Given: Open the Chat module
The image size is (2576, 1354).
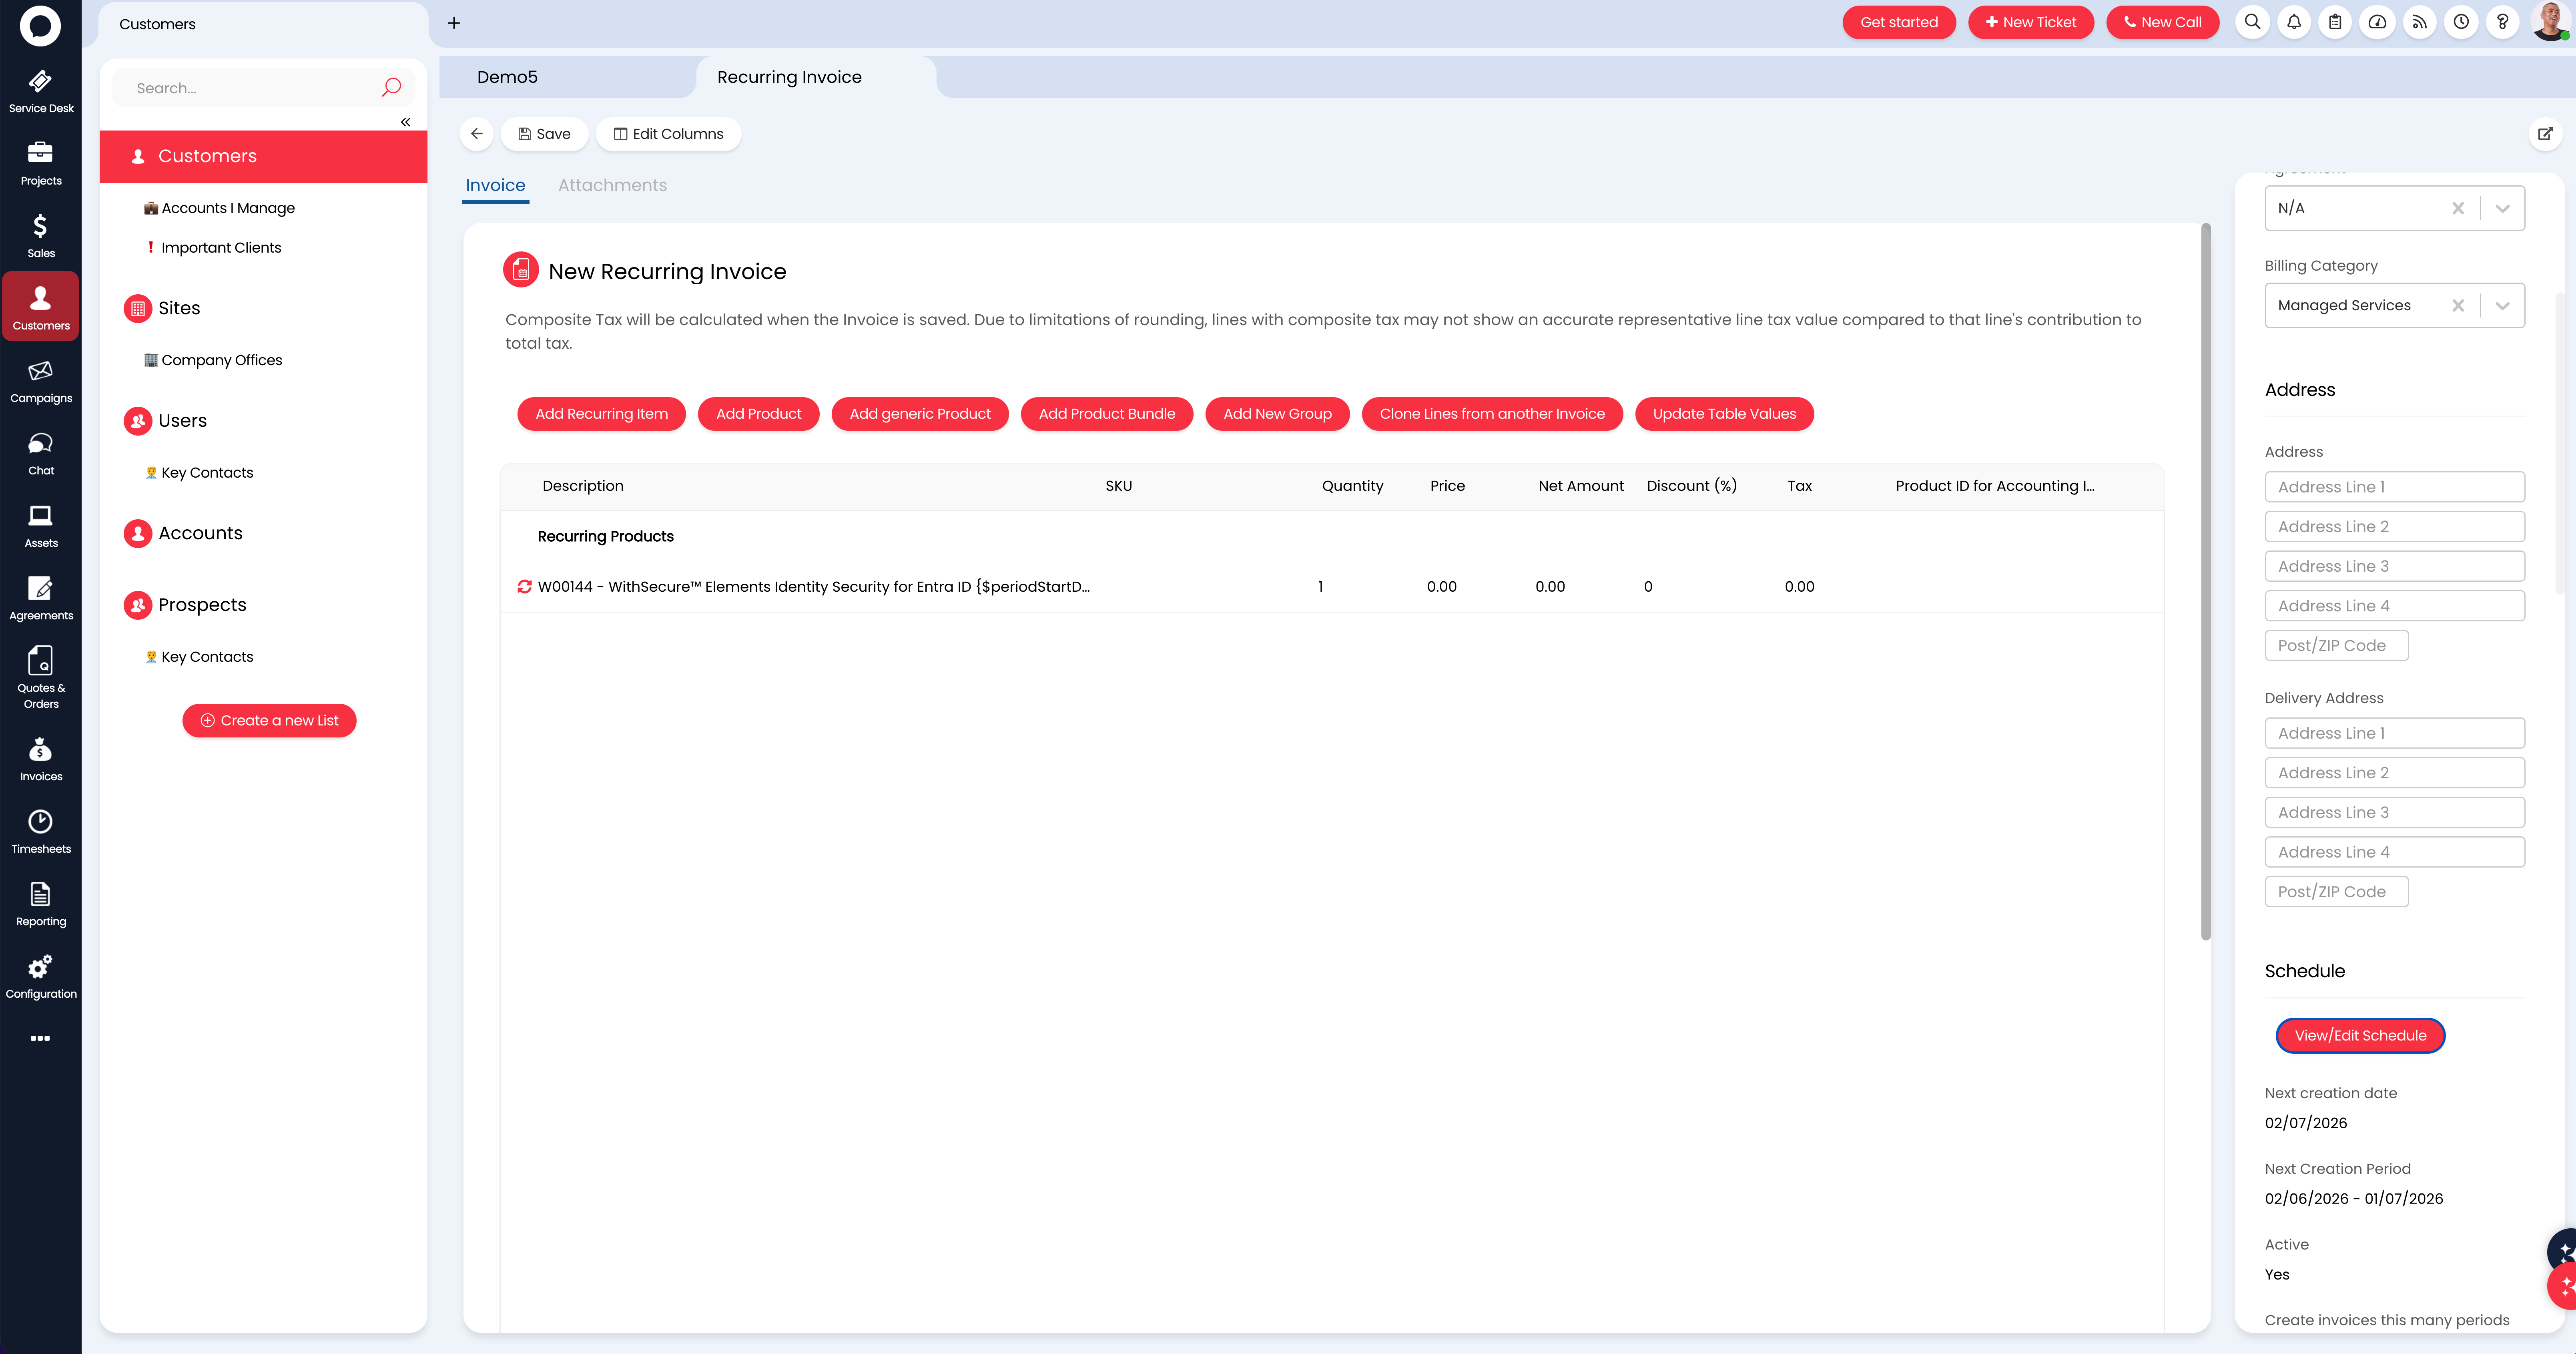Looking at the screenshot, I should 40,454.
